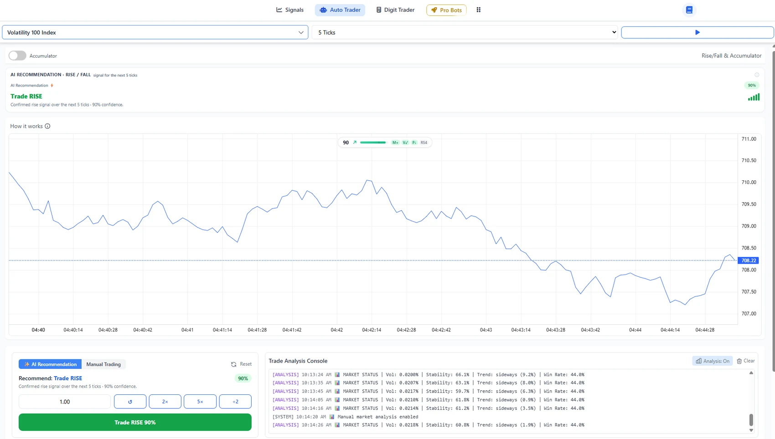
Task: Click the 90% confidence badge in top card
Action: (x=752, y=85)
